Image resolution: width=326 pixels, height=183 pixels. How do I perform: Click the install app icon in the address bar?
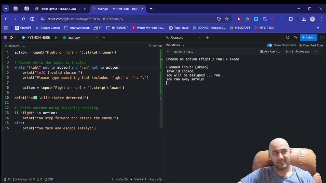tap(219, 19)
